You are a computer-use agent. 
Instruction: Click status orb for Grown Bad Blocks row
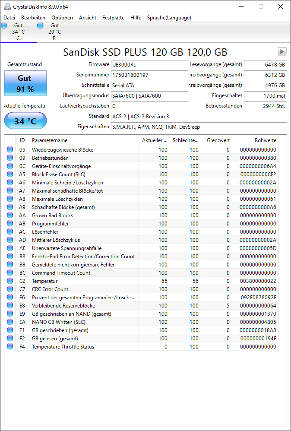pyautogui.click(x=10, y=215)
